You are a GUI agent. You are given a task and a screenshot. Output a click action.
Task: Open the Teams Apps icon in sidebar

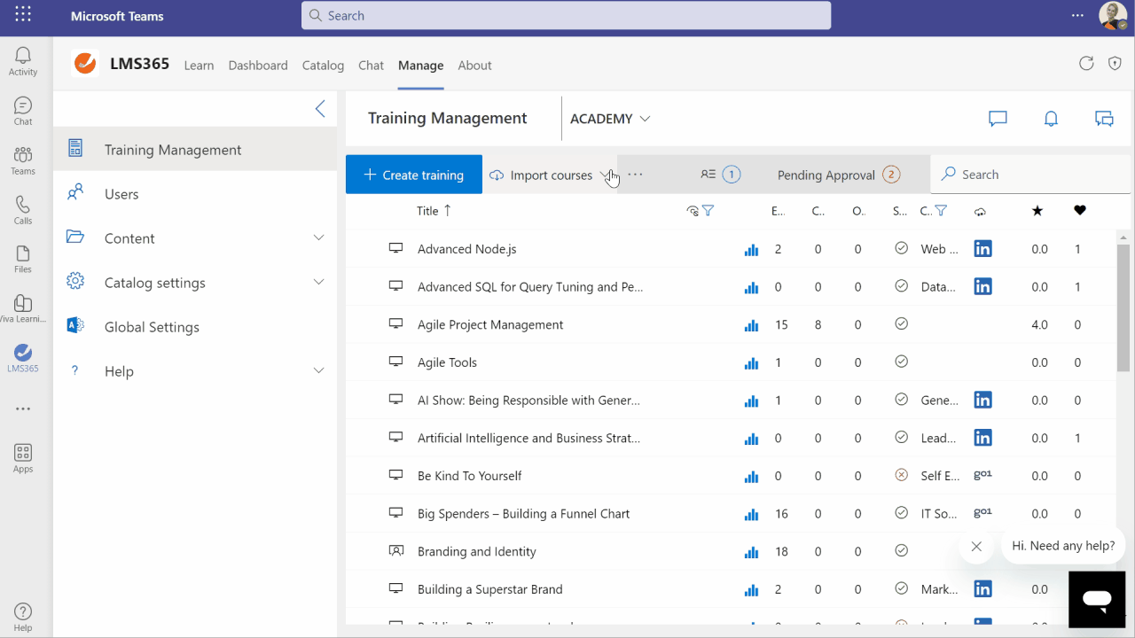click(23, 457)
